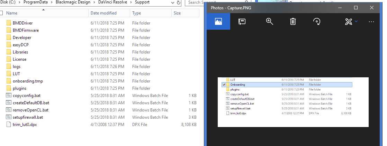Screen dimensions: 387x146
Task: Click the File folder type of BMDDriver
Action: 141,23
